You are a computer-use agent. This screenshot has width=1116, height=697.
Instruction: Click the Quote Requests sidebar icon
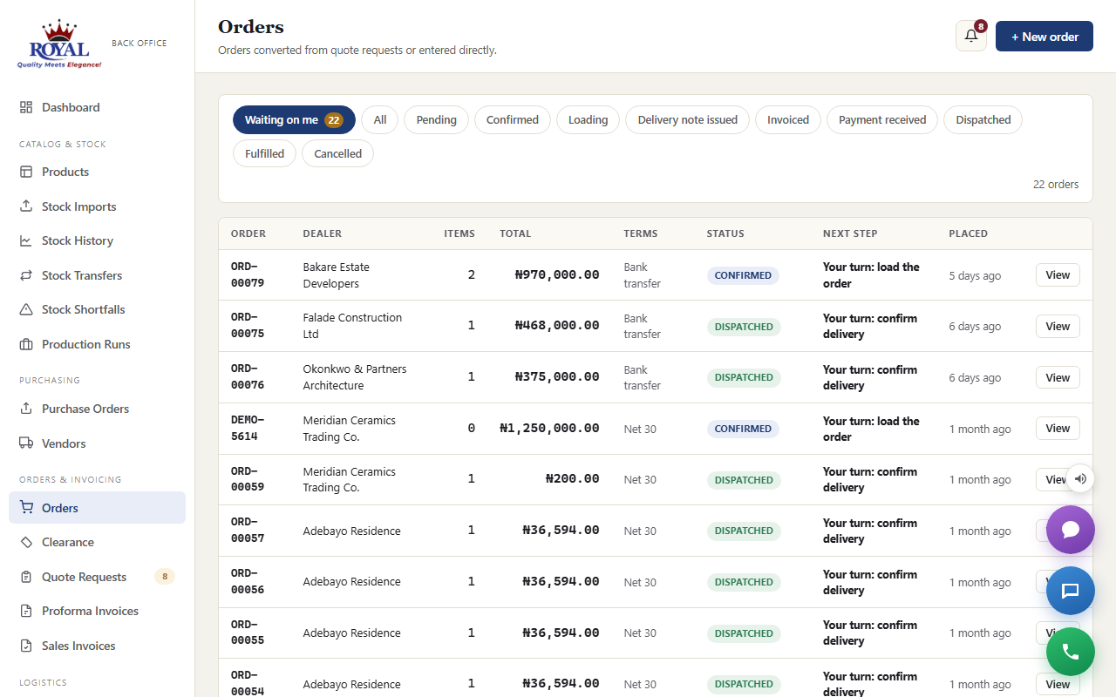[x=26, y=577]
